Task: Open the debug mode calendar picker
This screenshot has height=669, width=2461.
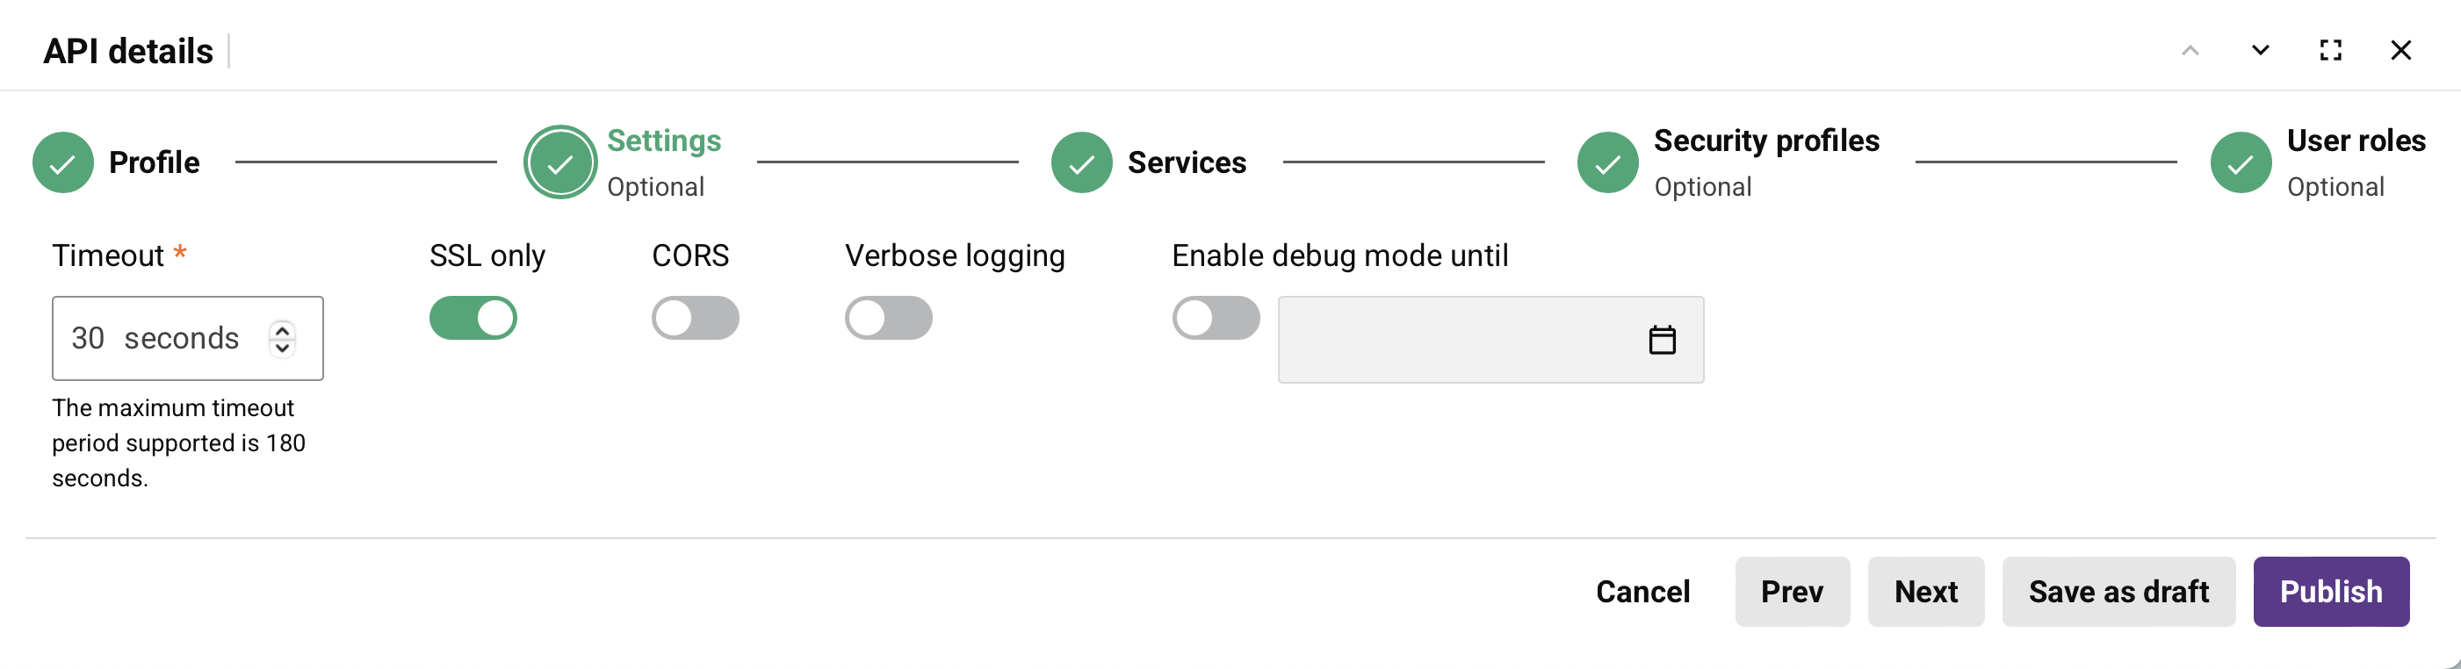Action: pyautogui.click(x=1664, y=339)
